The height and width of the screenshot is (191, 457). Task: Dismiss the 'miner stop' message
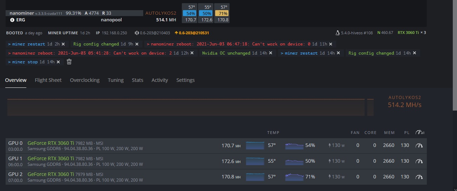click(x=58, y=62)
